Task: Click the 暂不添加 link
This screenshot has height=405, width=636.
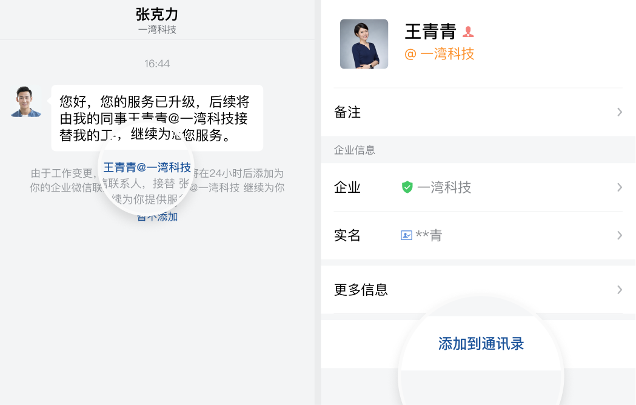Action: (158, 217)
